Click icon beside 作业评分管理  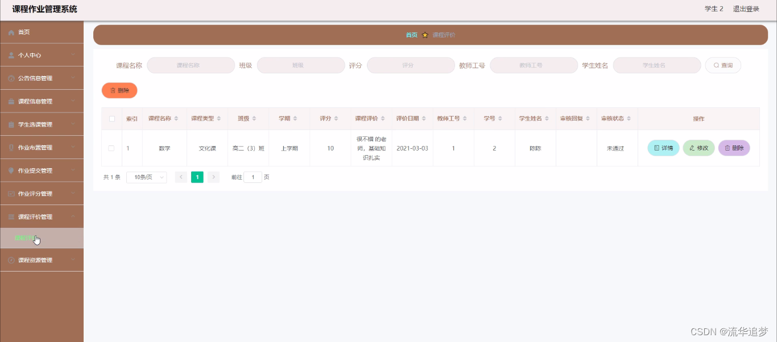pyautogui.click(x=11, y=194)
